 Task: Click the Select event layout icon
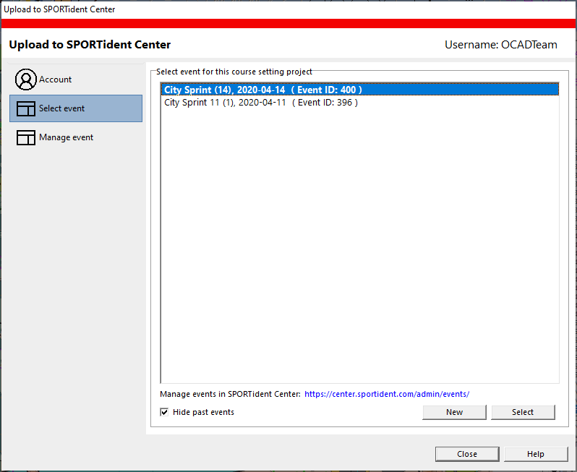click(26, 108)
